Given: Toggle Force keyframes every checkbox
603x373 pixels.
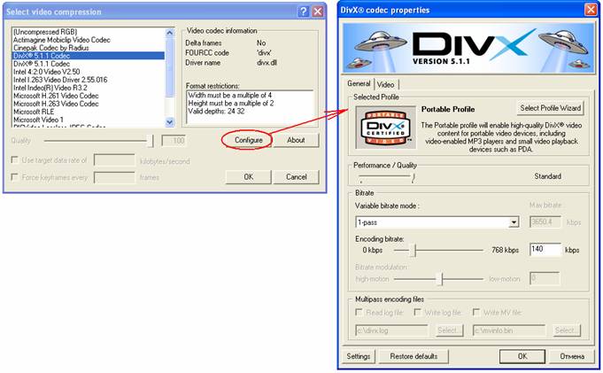Looking at the screenshot, I should pyautogui.click(x=15, y=176).
